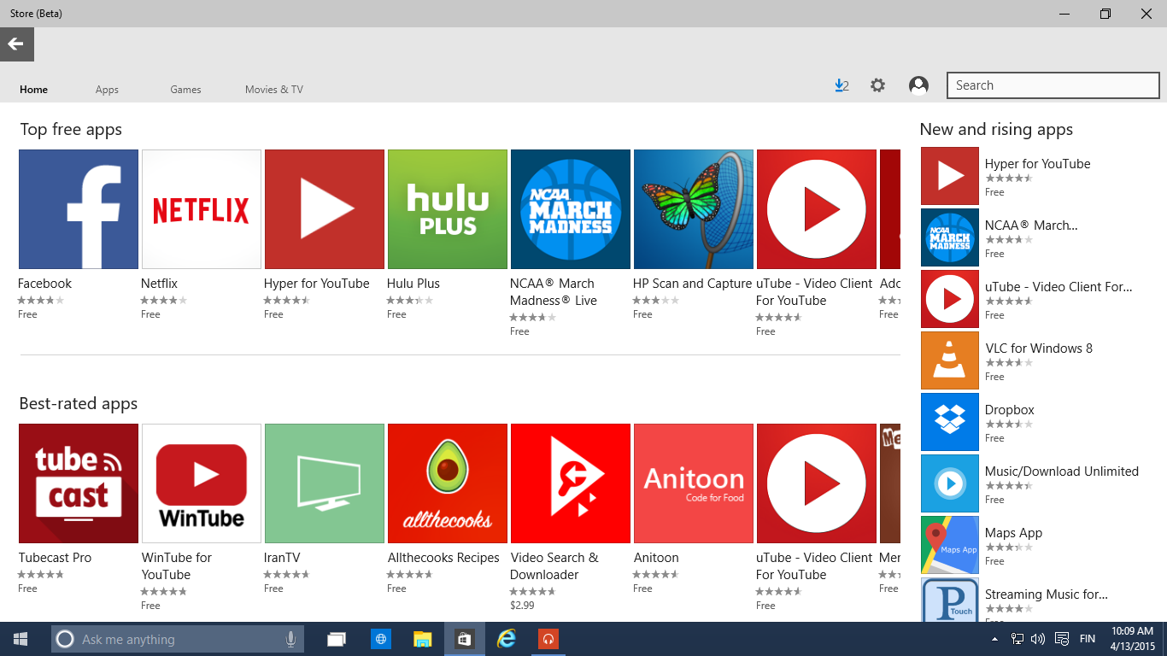Click the Anitoon name text
The height and width of the screenshot is (656, 1167).
[656, 558]
